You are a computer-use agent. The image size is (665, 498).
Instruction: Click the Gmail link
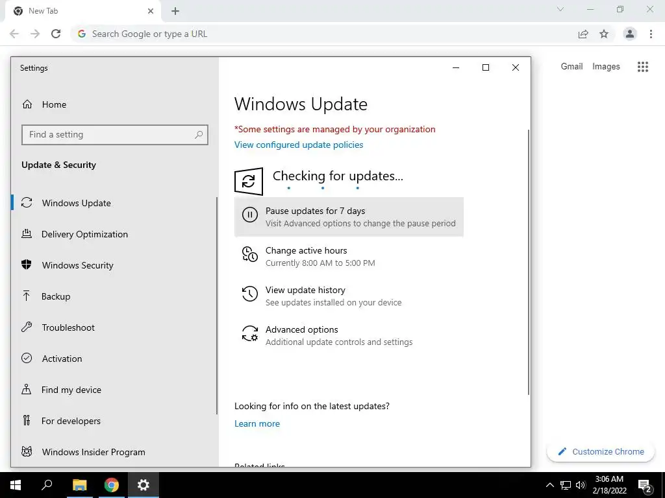(571, 67)
